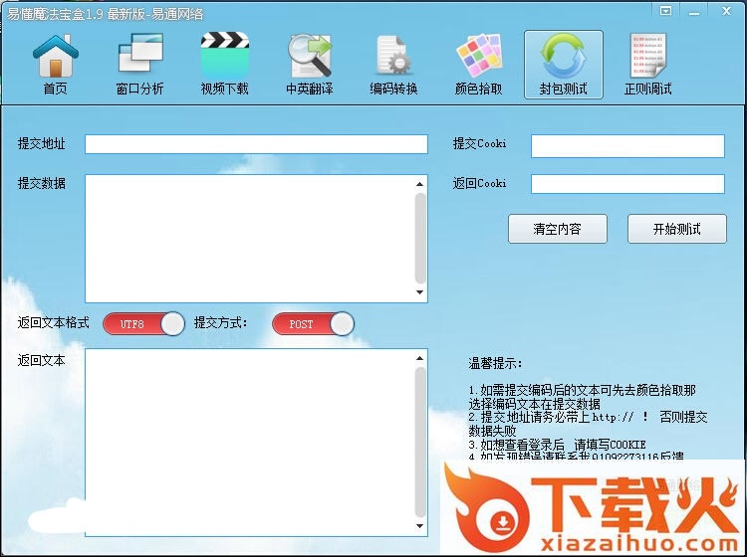
Task: Click the 返回Cooki input field
Action: pos(627,184)
